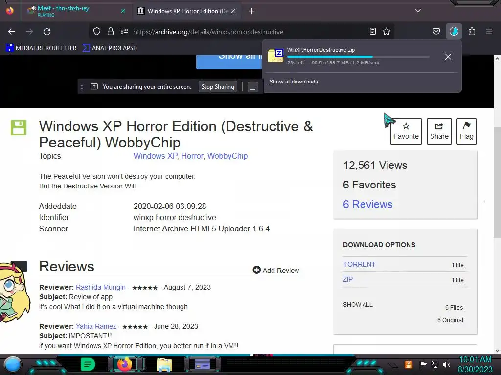Open the Firefox hamburger menu

point(489,31)
